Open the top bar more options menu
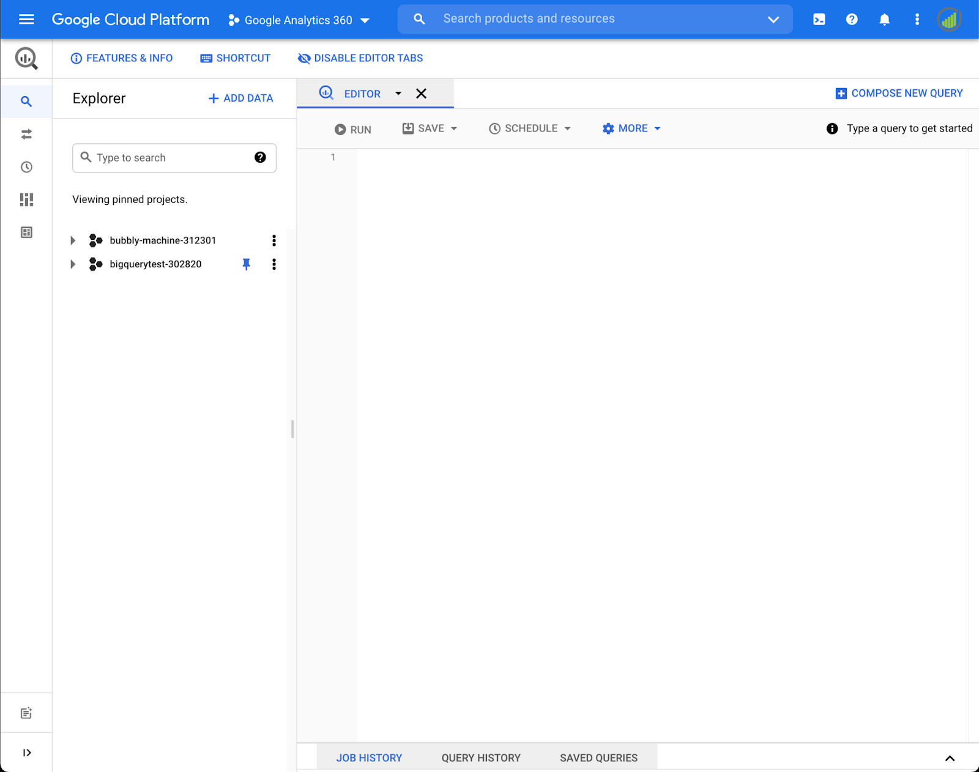 (x=917, y=20)
